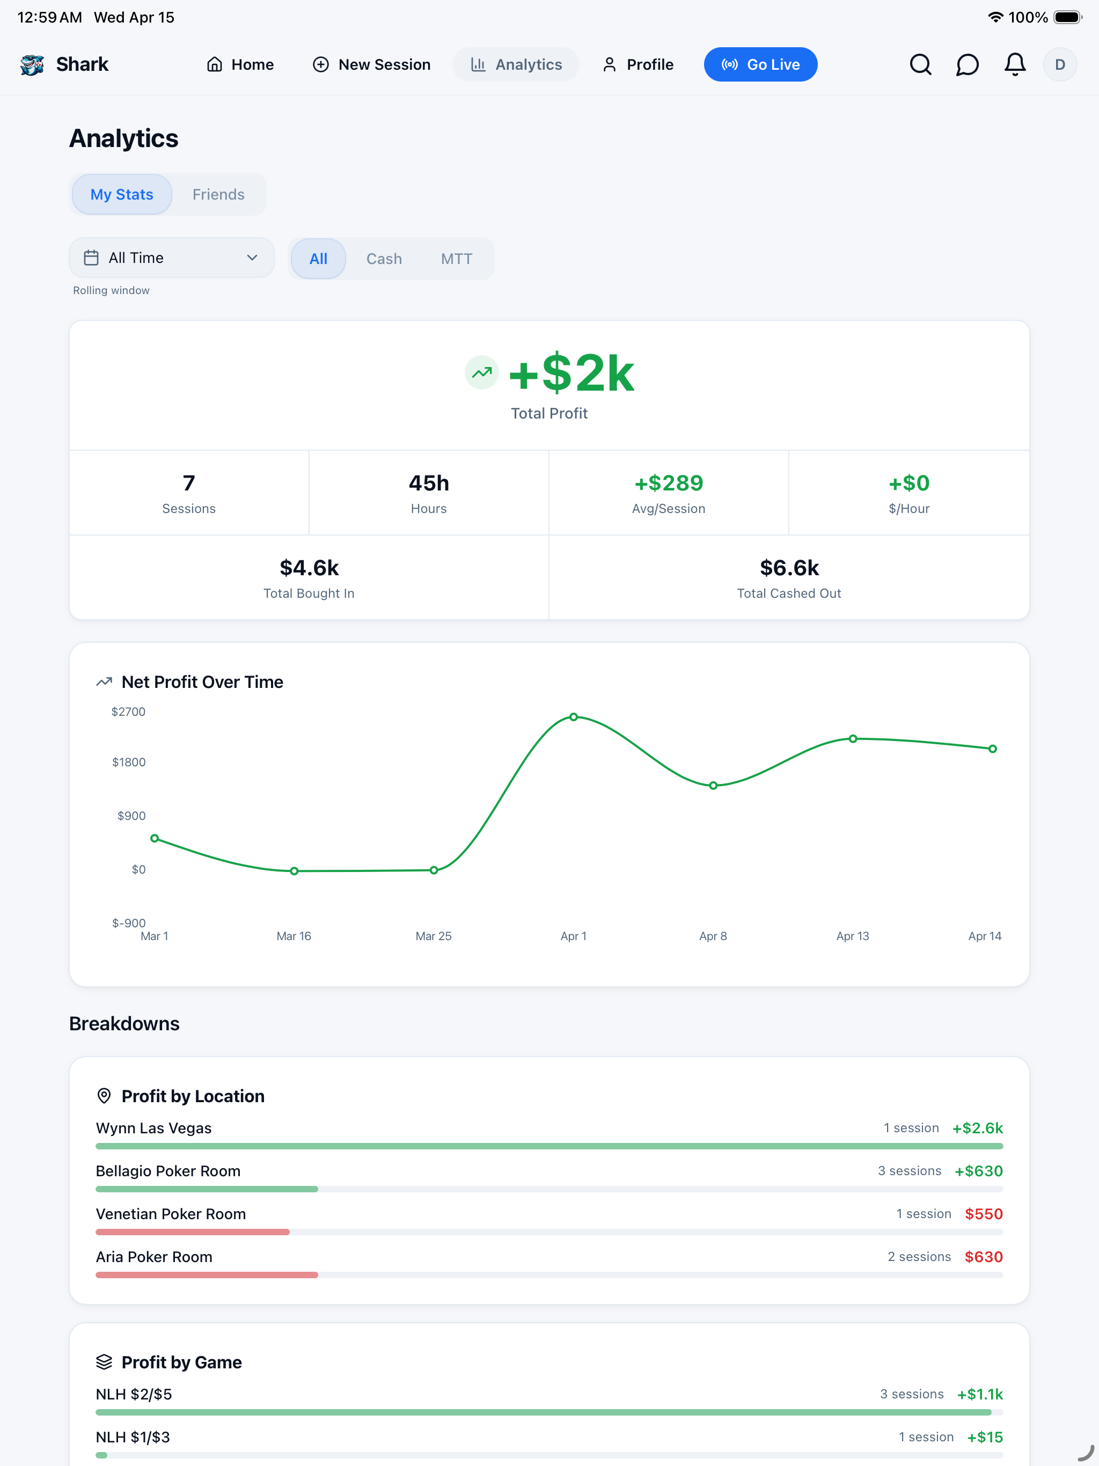Image resolution: width=1099 pixels, height=1466 pixels.
Task: Click the calendar icon in date filter
Action: pyautogui.click(x=91, y=258)
